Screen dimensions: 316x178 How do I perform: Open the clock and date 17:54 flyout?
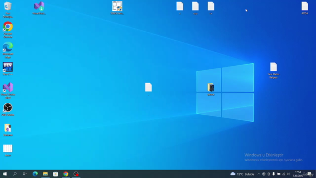[298, 174]
